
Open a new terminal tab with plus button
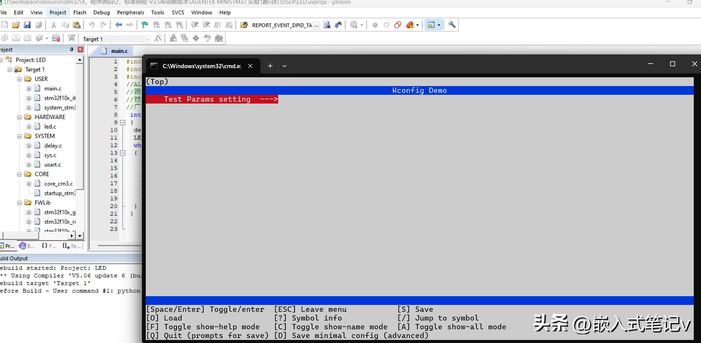270,66
